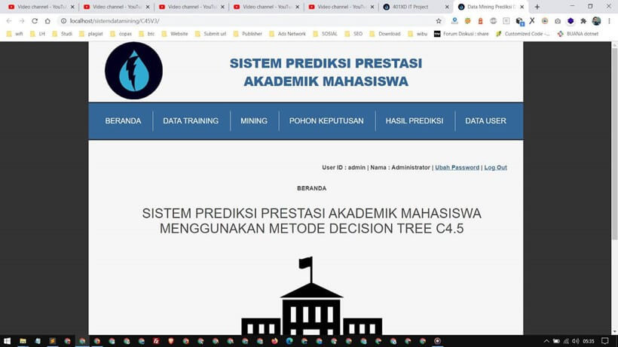Viewport: 618px width, 347px height.
Task: Open the Chrome three-dot menu
Action: coord(609,21)
